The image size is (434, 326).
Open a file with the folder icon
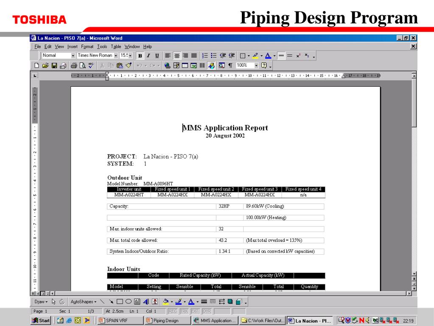pos(45,65)
